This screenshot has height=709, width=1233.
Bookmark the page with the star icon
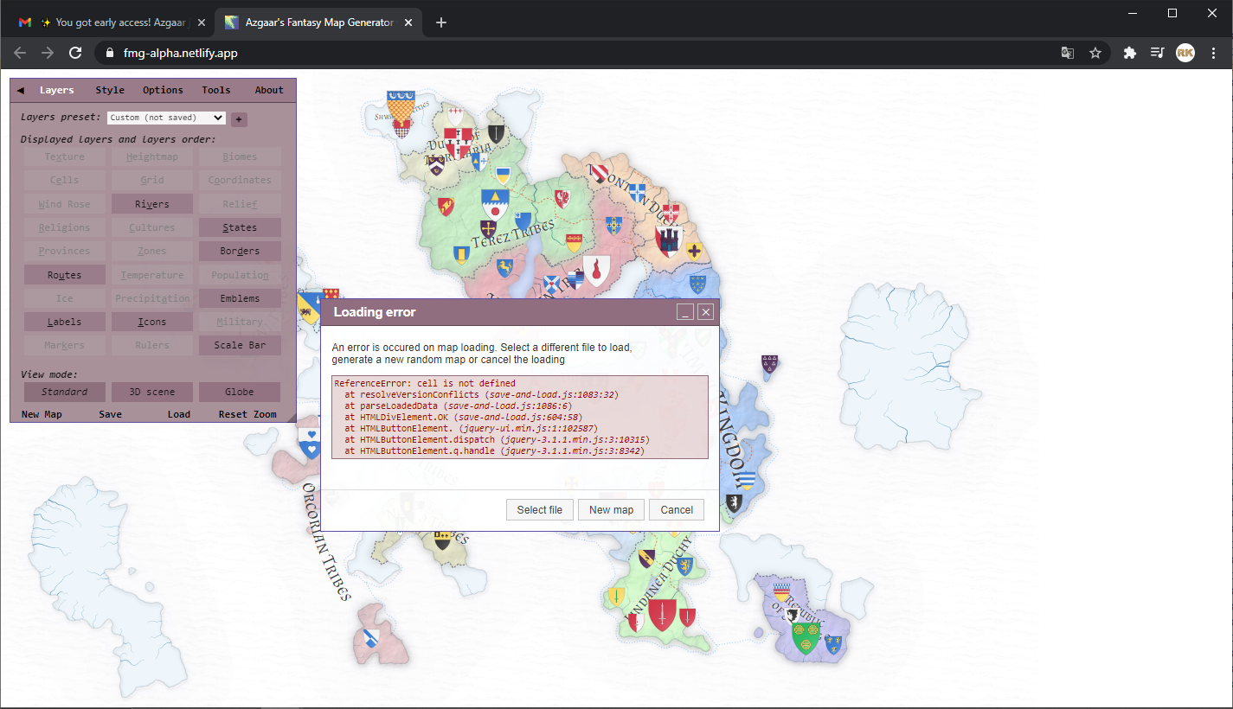pyautogui.click(x=1096, y=53)
